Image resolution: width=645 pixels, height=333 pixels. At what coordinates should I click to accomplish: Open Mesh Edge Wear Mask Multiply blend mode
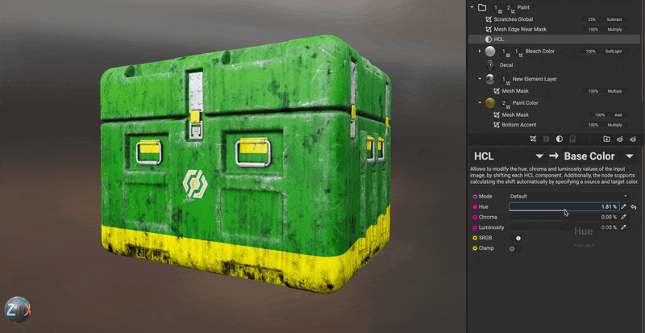tap(615, 30)
